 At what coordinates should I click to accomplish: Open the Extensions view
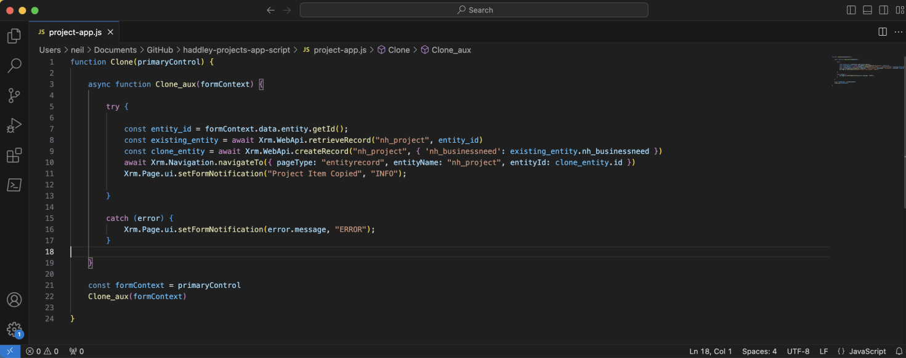click(x=14, y=155)
